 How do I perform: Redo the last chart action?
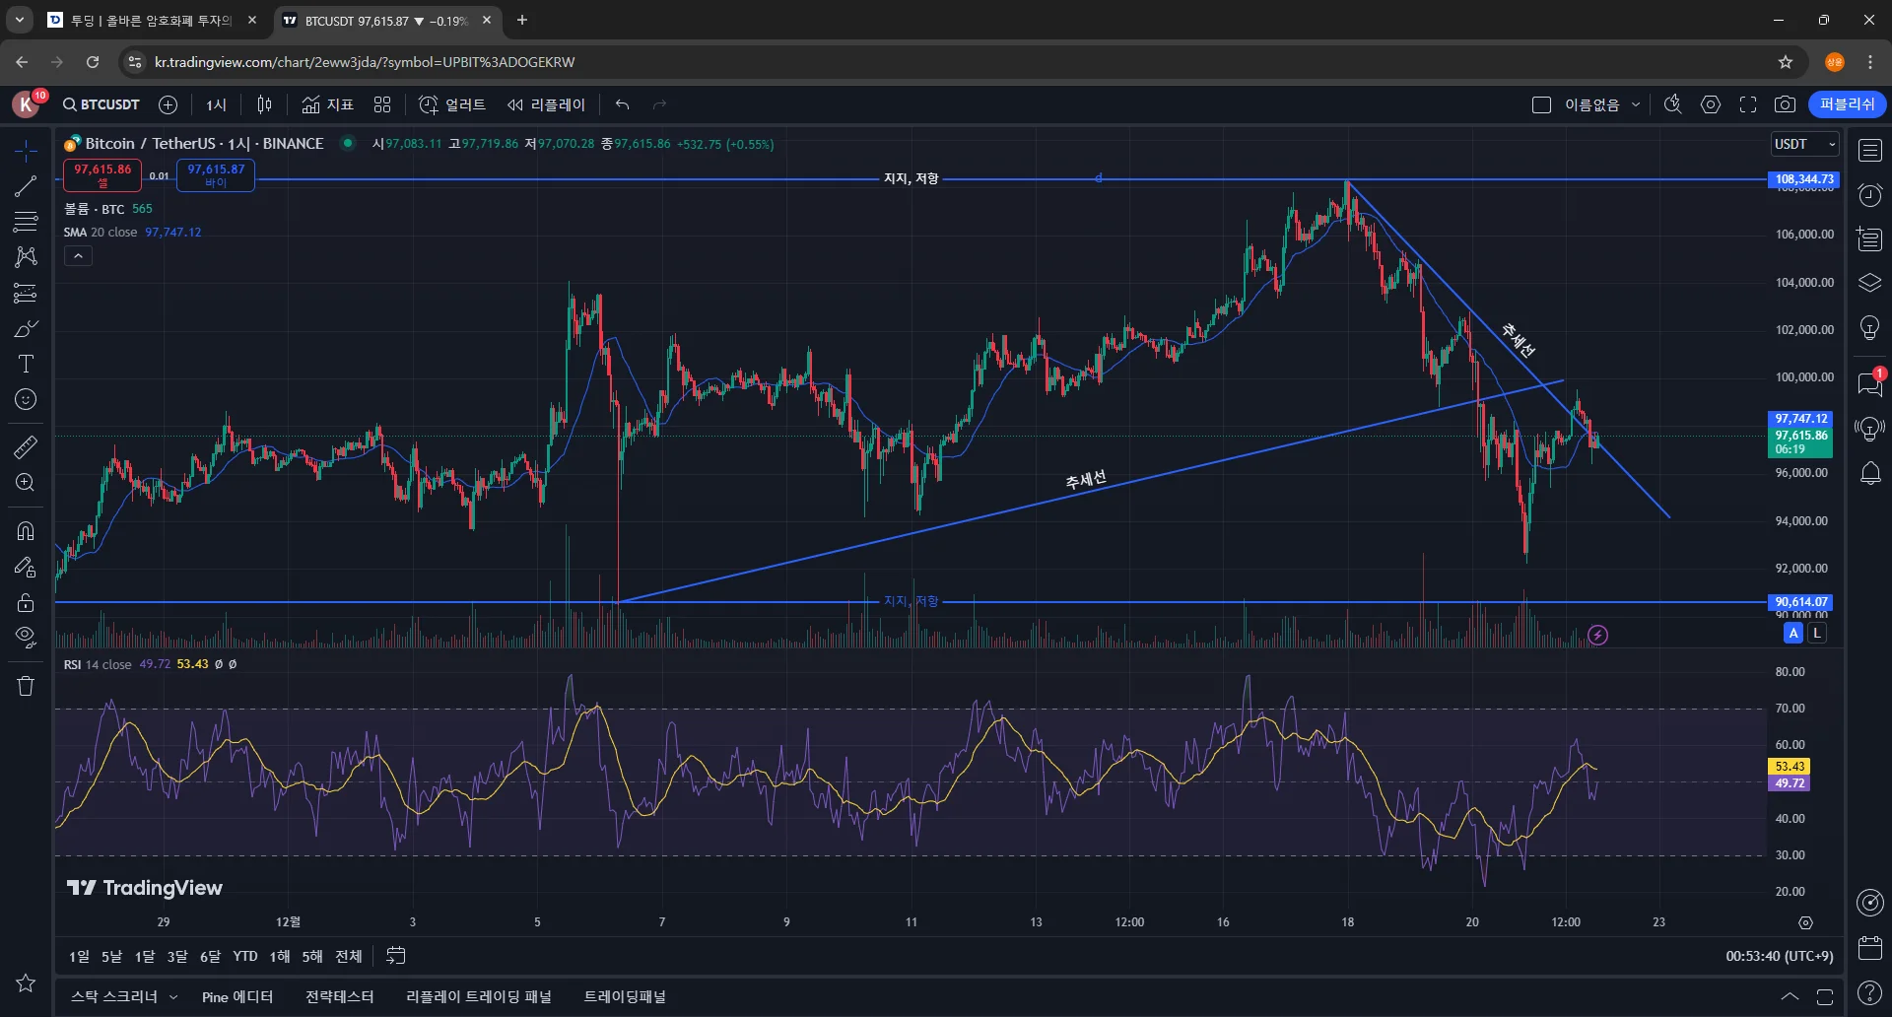660,104
